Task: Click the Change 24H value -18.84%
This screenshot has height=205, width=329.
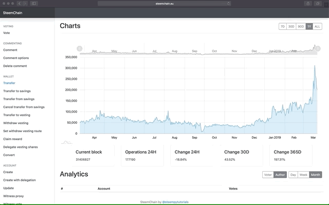Action: click(x=180, y=159)
